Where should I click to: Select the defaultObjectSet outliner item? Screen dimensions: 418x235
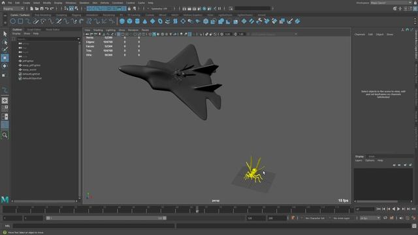point(32,78)
